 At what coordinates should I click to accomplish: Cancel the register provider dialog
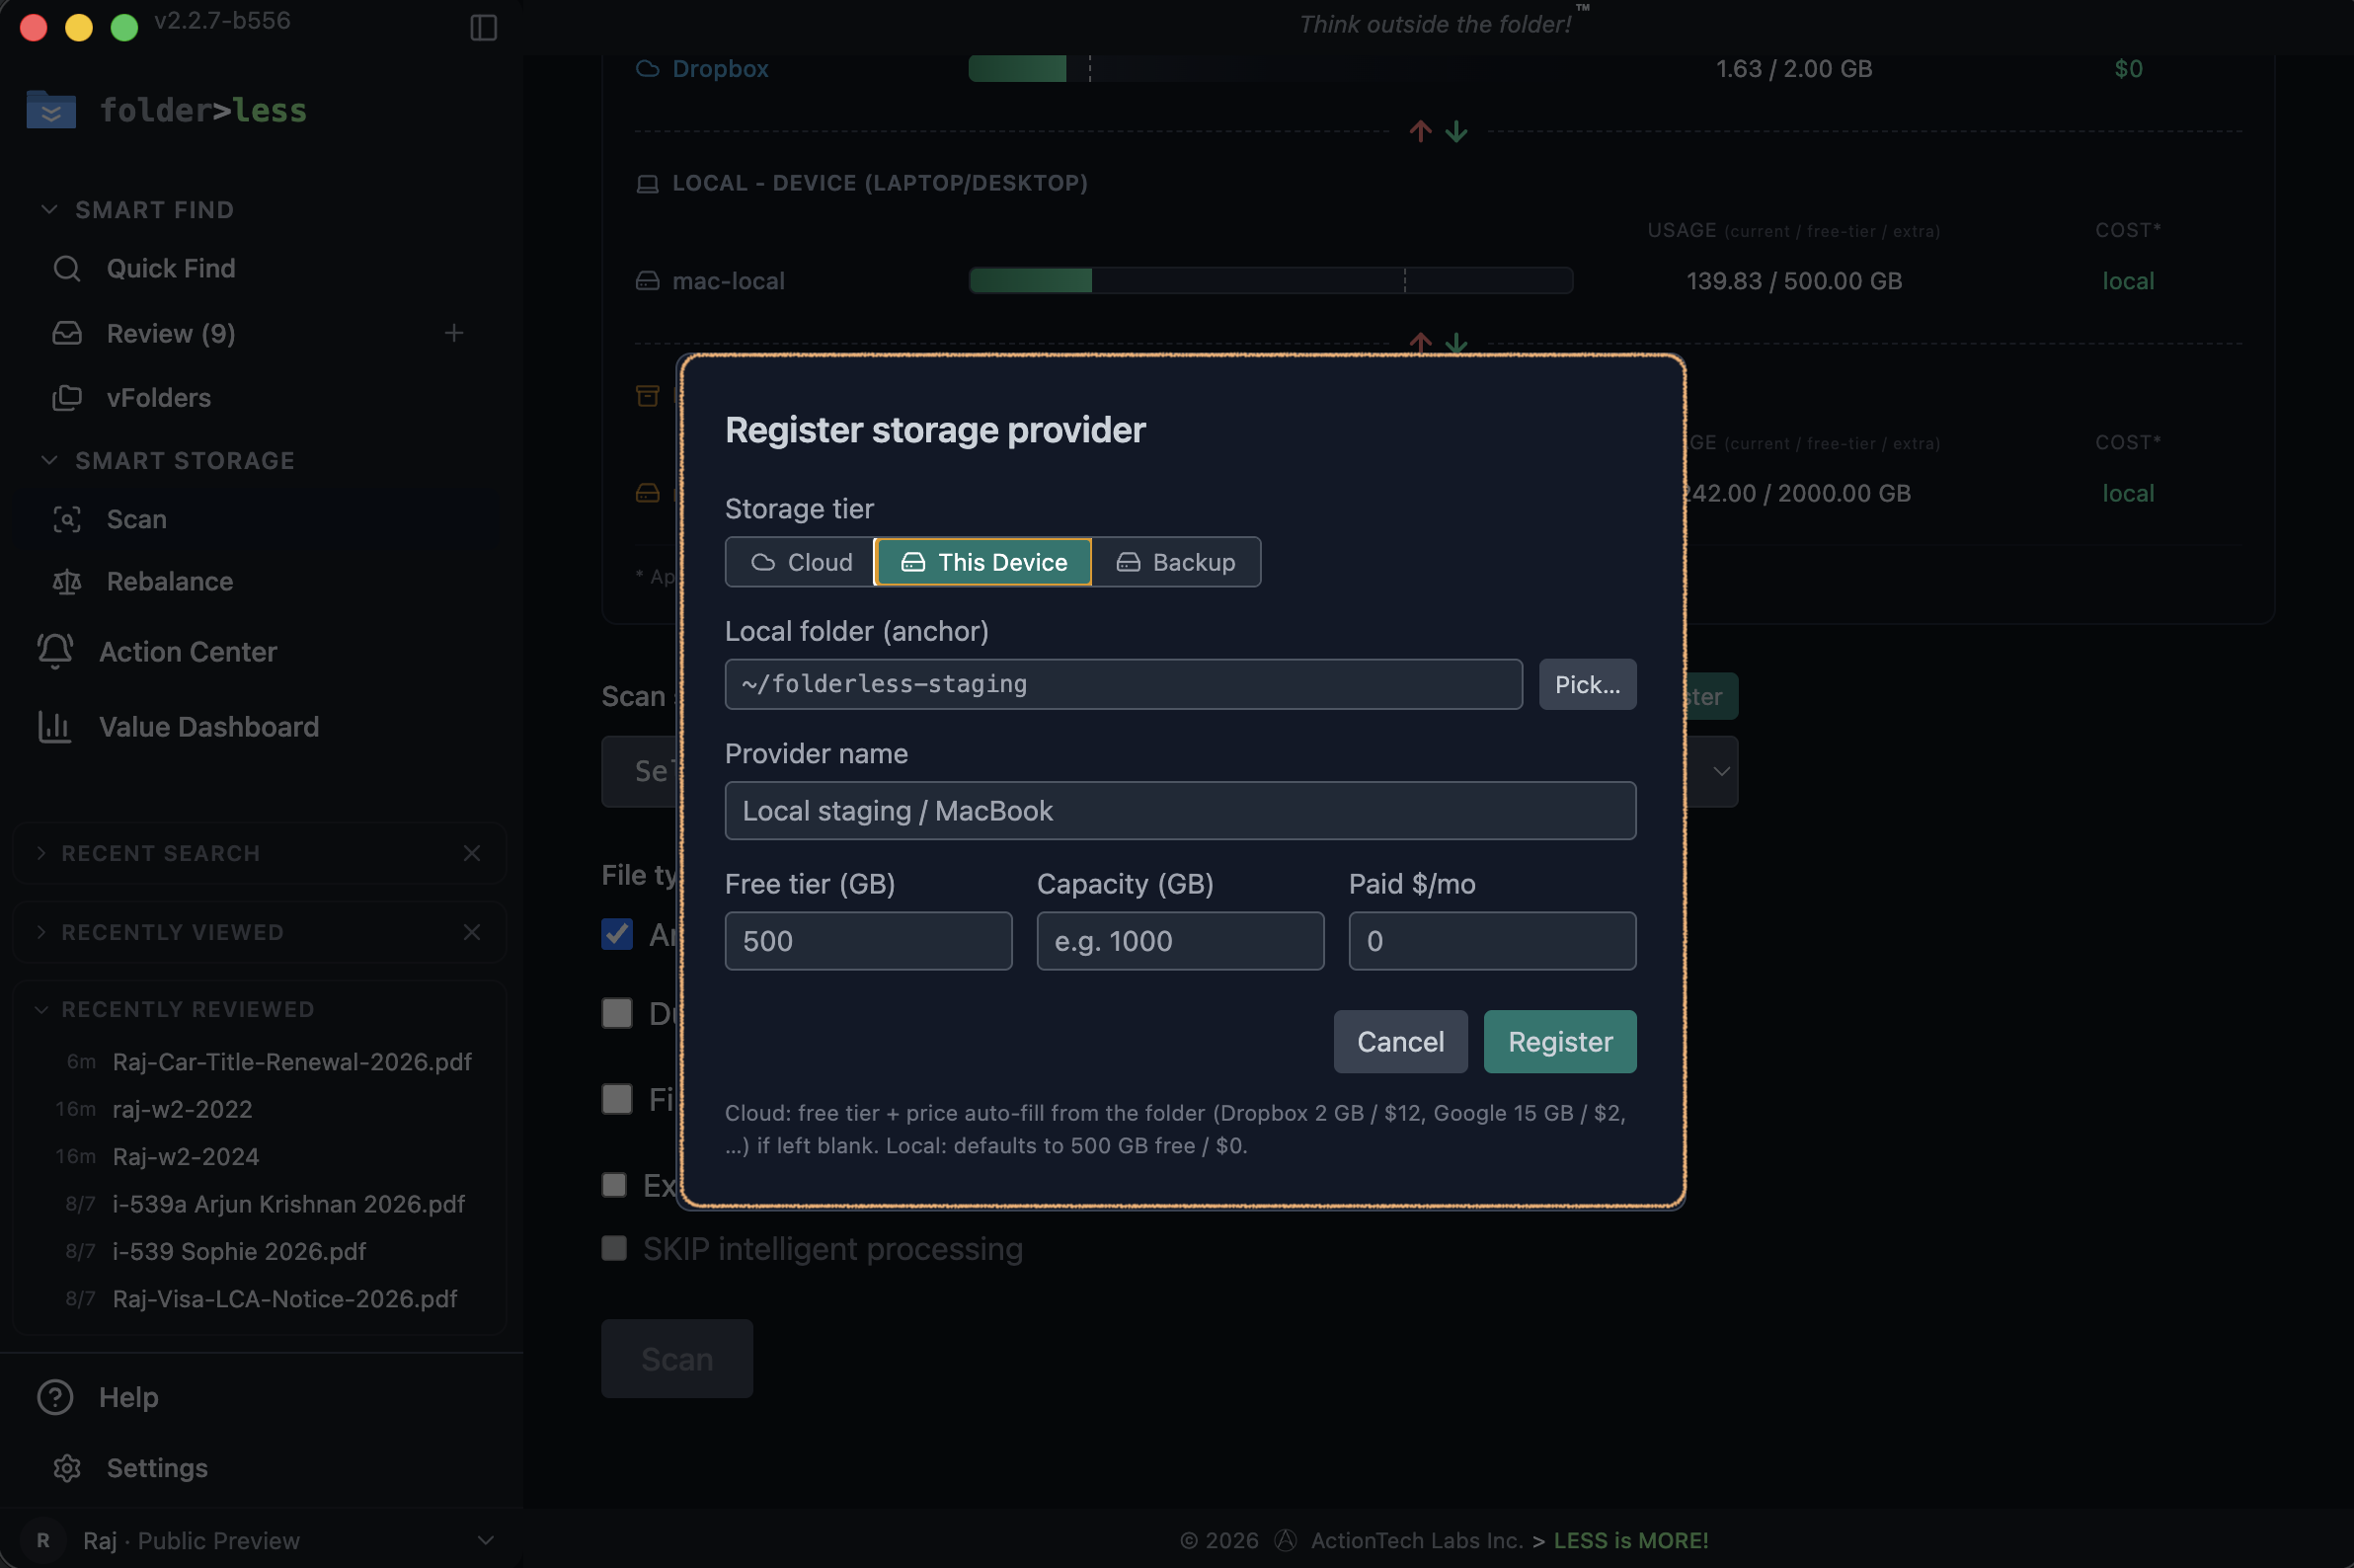coord(1400,1041)
